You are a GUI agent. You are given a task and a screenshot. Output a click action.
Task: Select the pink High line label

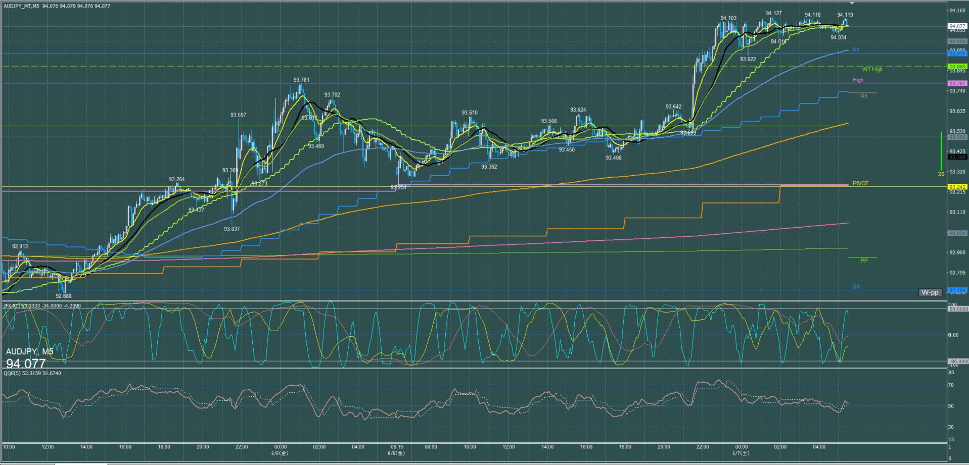click(x=858, y=80)
